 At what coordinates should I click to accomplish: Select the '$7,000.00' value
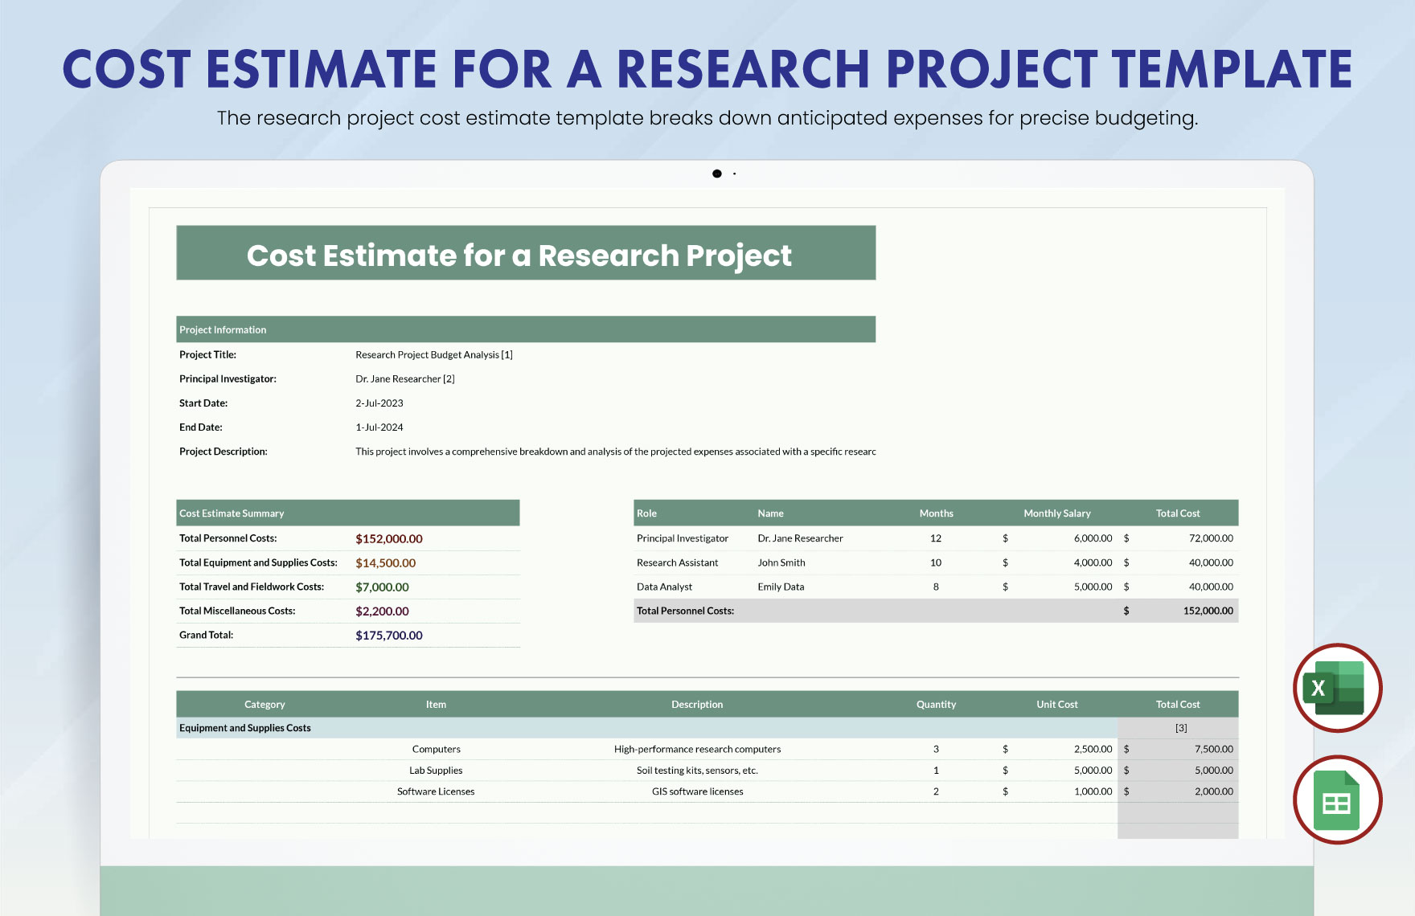tap(383, 587)
